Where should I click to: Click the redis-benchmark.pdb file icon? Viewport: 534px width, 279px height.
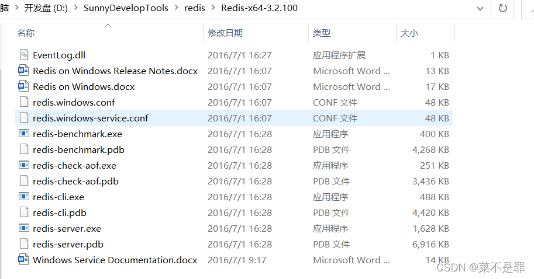pyautogui.click(x=24, y=149)
